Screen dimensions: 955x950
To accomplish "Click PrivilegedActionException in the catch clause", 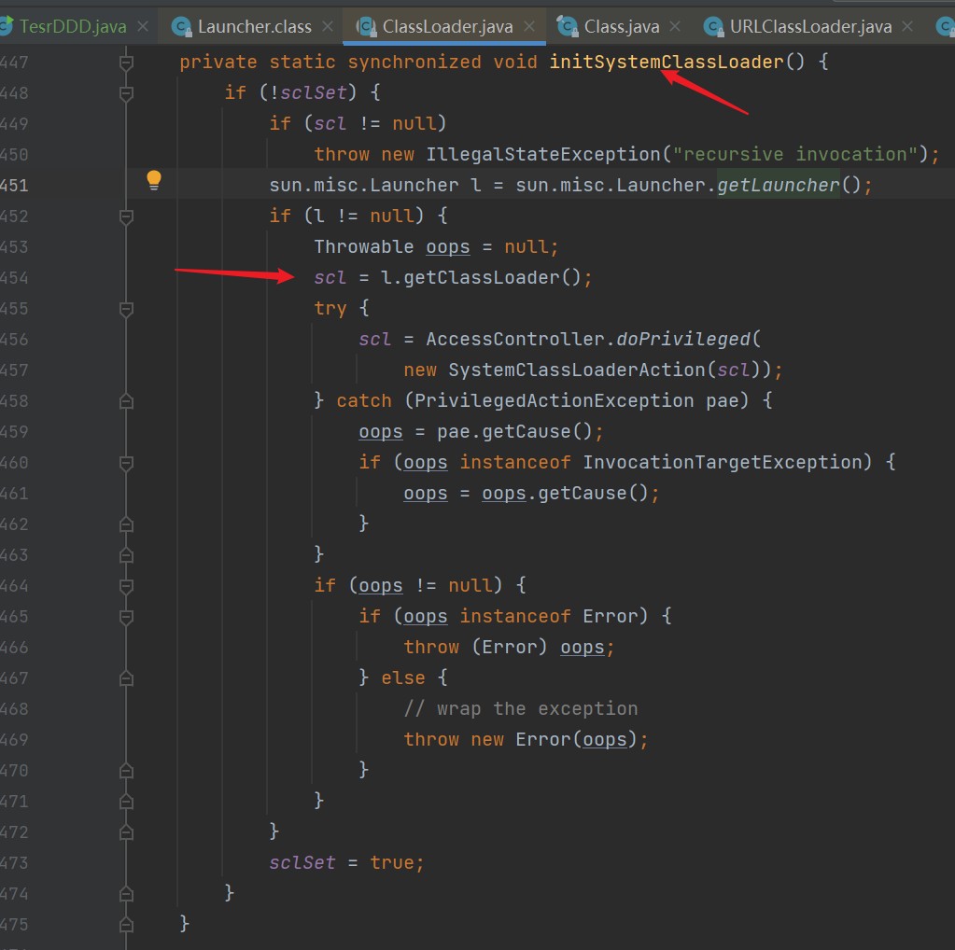I will click(555, 400).
